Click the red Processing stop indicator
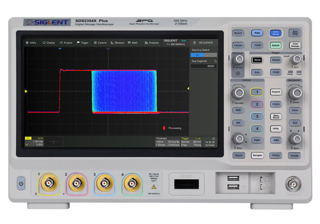Viewport: 320px width, 224px height. click(x=164, y=128)
